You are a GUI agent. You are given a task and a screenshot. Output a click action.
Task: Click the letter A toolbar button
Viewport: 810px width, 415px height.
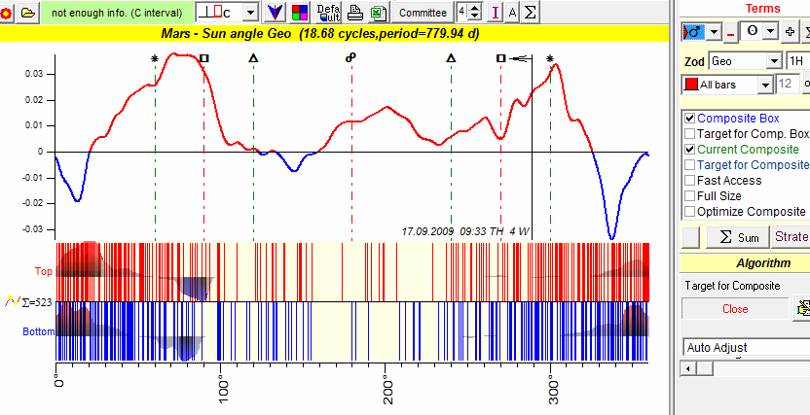(x=512, y=13)
